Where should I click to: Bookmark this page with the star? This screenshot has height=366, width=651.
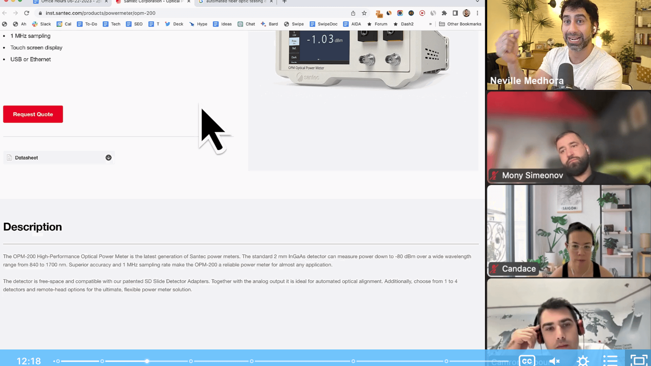[364, 13]
